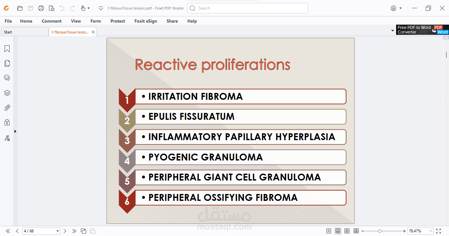Click the EPULIS FISSURATUM text on the slide
Image resolution: width=449 pixels, height=236 pixels.
[x=192, y=117]
